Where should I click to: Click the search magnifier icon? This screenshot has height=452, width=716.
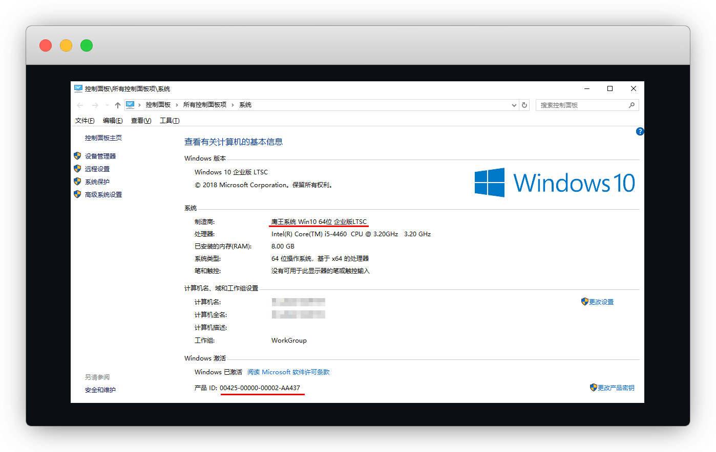click(x=631, y=105)
